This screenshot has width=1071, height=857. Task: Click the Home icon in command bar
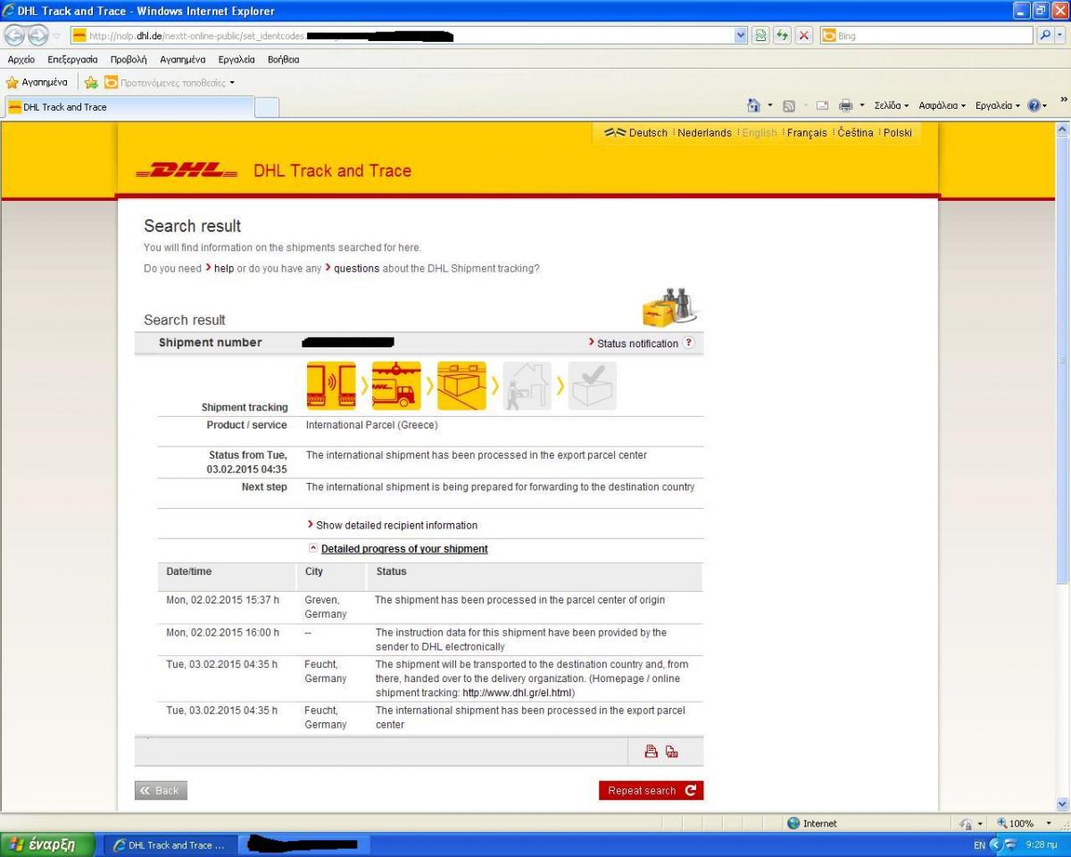(x=753, y=106)
